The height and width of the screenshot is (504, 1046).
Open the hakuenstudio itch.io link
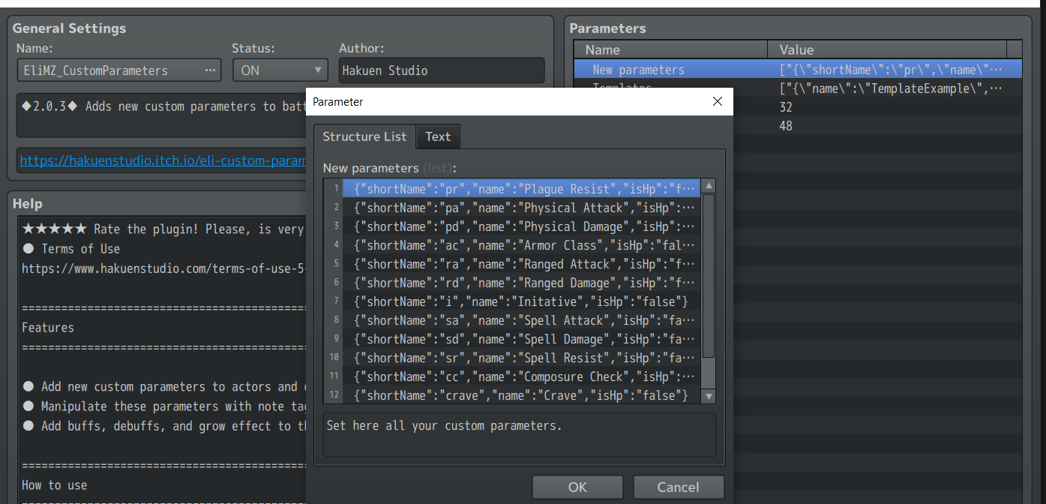pos(163,160)
